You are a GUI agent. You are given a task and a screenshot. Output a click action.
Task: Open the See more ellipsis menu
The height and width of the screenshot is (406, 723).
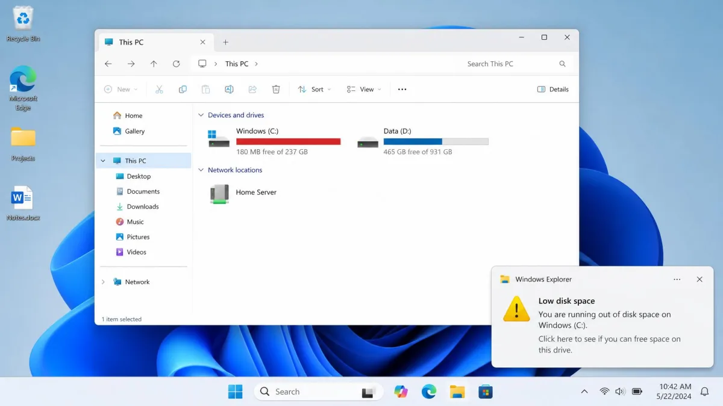click(402, 89)
